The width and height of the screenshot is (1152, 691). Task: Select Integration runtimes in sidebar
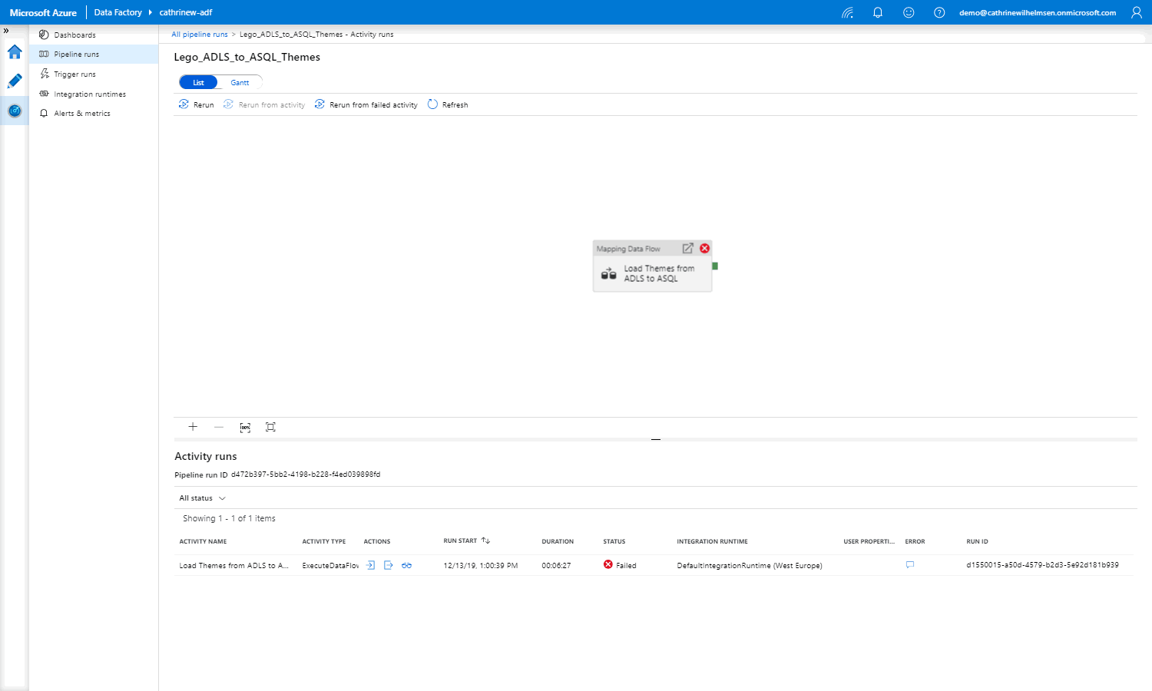click(x=89, y=94)
